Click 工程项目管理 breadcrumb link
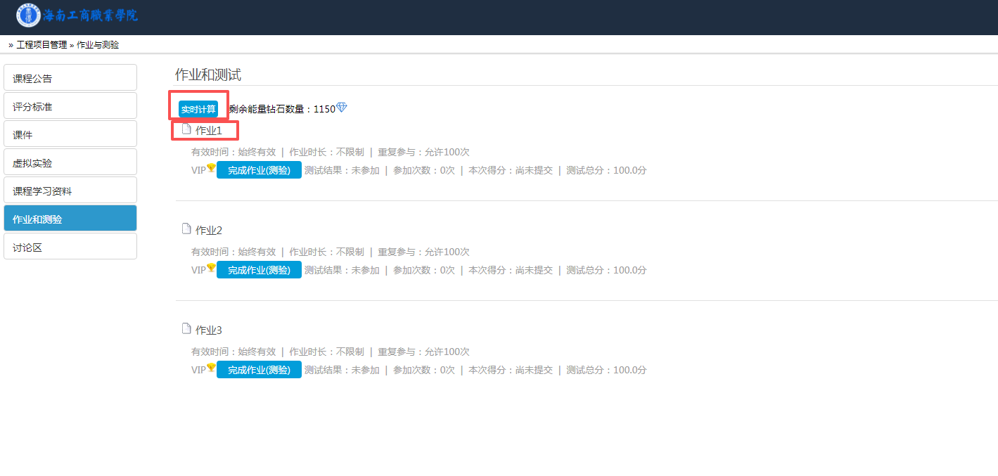This screenshot has height=476, width=998. coord(41,44)
